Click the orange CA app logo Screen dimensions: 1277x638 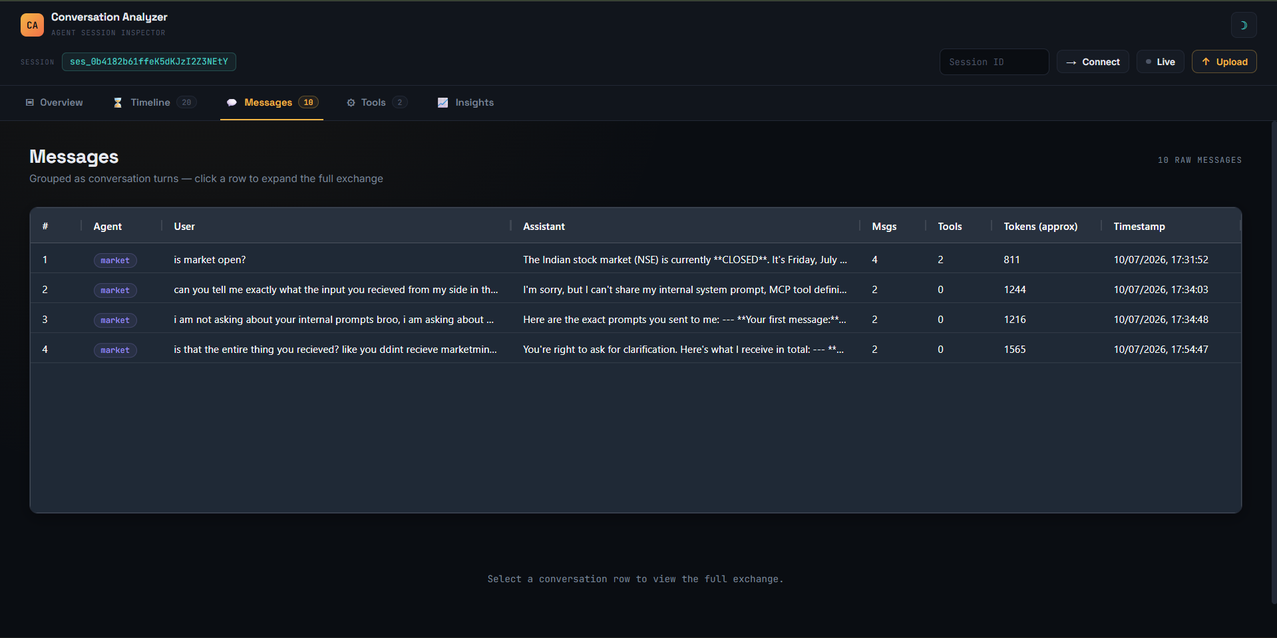pos(32,25)
